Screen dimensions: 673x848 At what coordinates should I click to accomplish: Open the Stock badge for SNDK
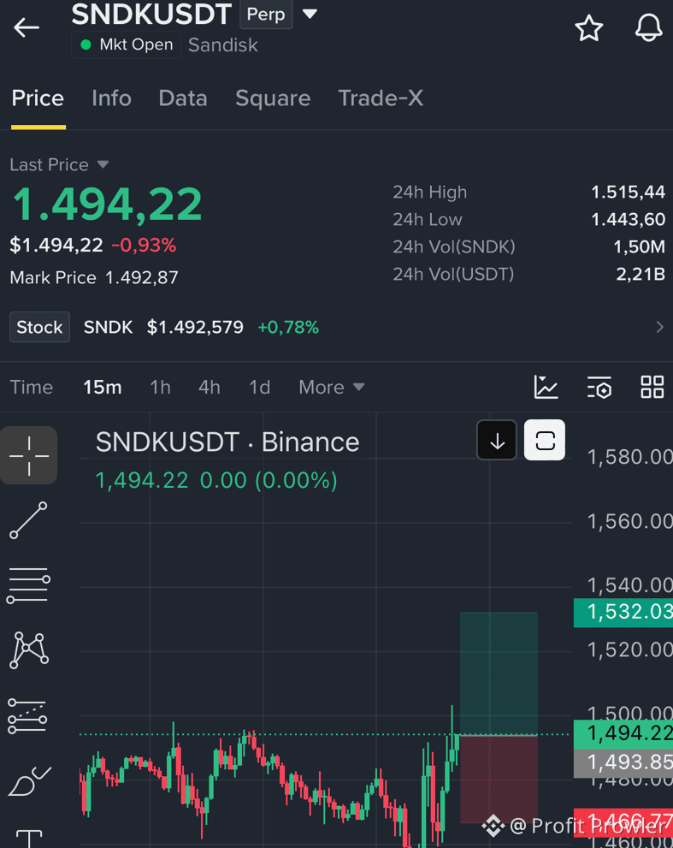click(39, 327)
